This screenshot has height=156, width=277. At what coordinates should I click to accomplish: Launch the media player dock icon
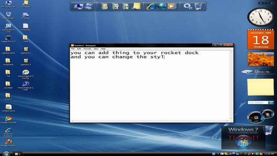pos(172,6)
